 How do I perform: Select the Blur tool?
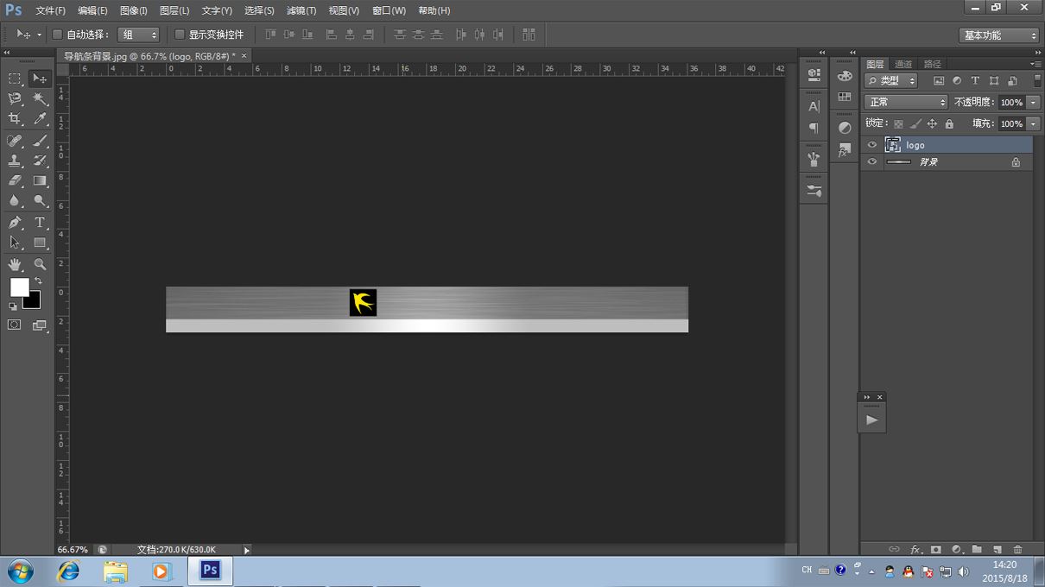15,200
